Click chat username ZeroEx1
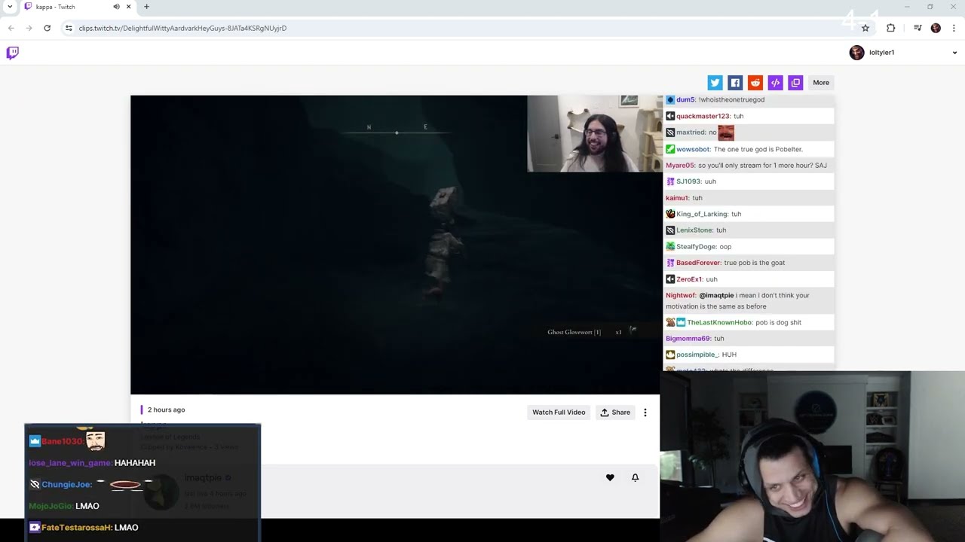This screenshot has height=542, width=965. point(689,279)
